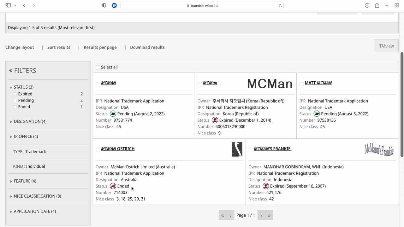Open the MATT MCMAN trademark link

(318, 83)
